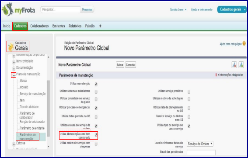Image resolution: width=248 pixels, height=158 pixels.
Task: Toggle Utiliza manutenção checkbox
Action: pos(96,84)
